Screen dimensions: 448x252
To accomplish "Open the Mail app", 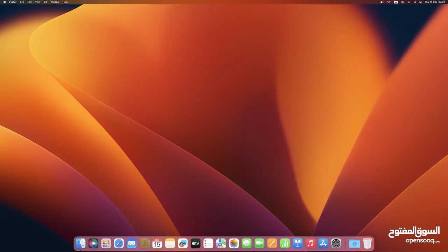I will tap(132, 243).
